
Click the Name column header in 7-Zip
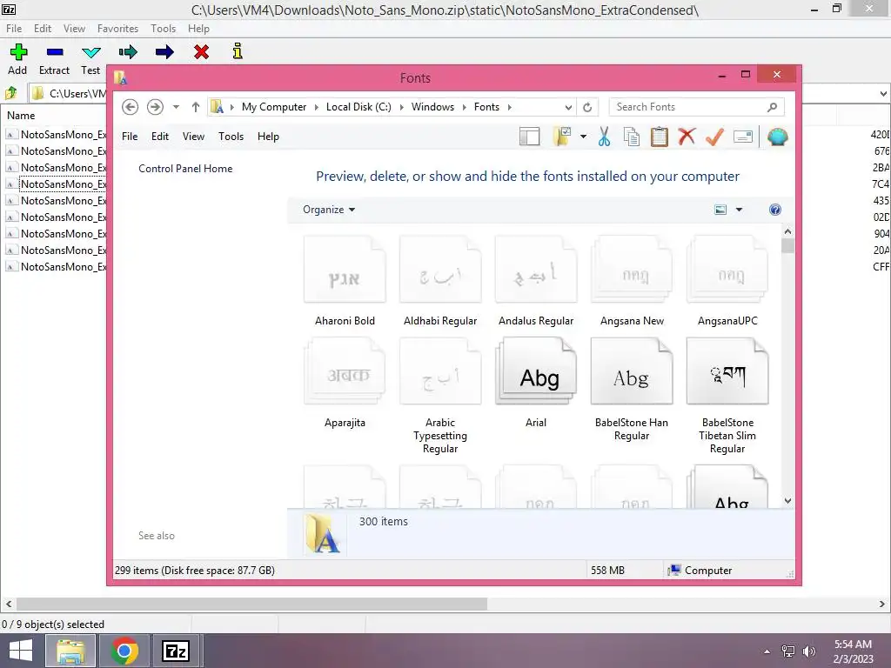(21, 116)
